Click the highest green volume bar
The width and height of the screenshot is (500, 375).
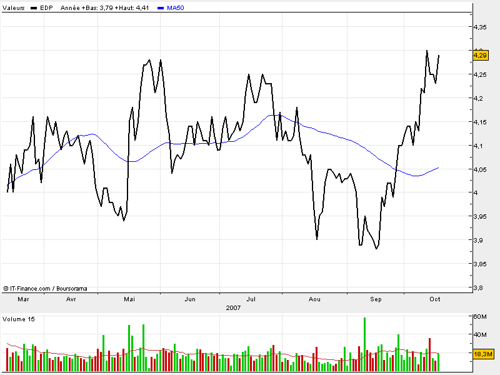click(x=366, y=337)
